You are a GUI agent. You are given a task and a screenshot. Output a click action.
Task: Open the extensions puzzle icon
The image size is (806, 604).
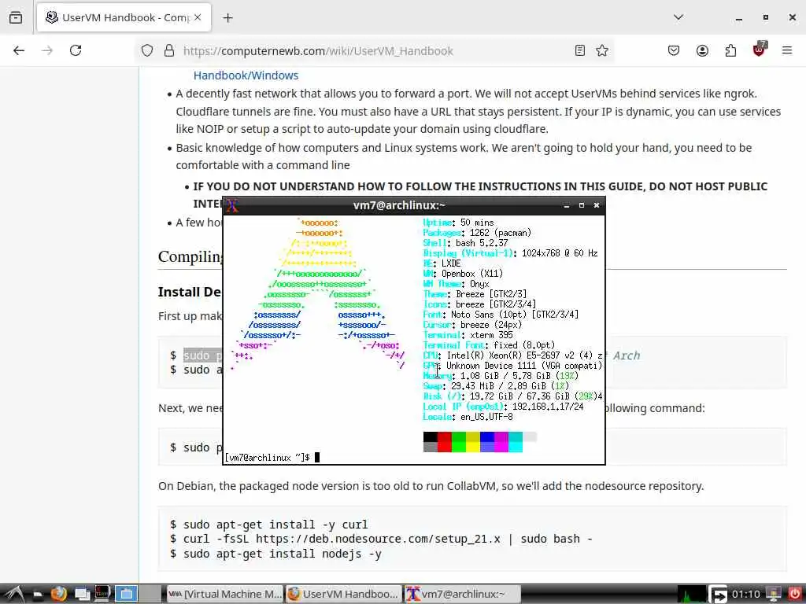tap(730, 50)
